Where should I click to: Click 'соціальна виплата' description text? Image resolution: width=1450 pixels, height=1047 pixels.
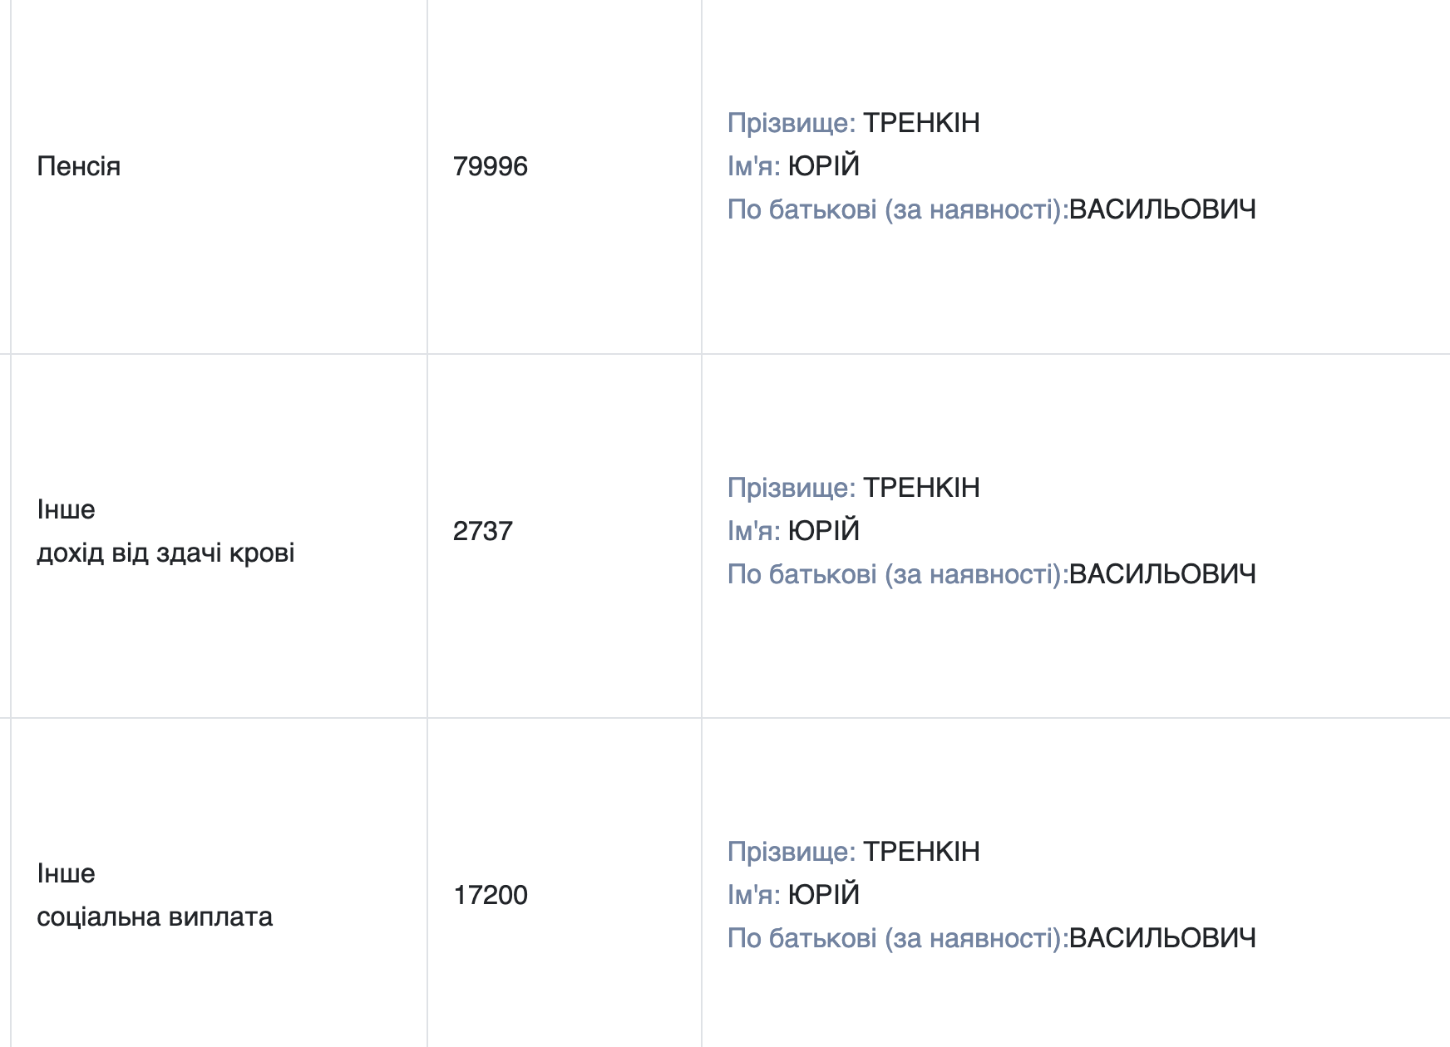pos(155,917)
